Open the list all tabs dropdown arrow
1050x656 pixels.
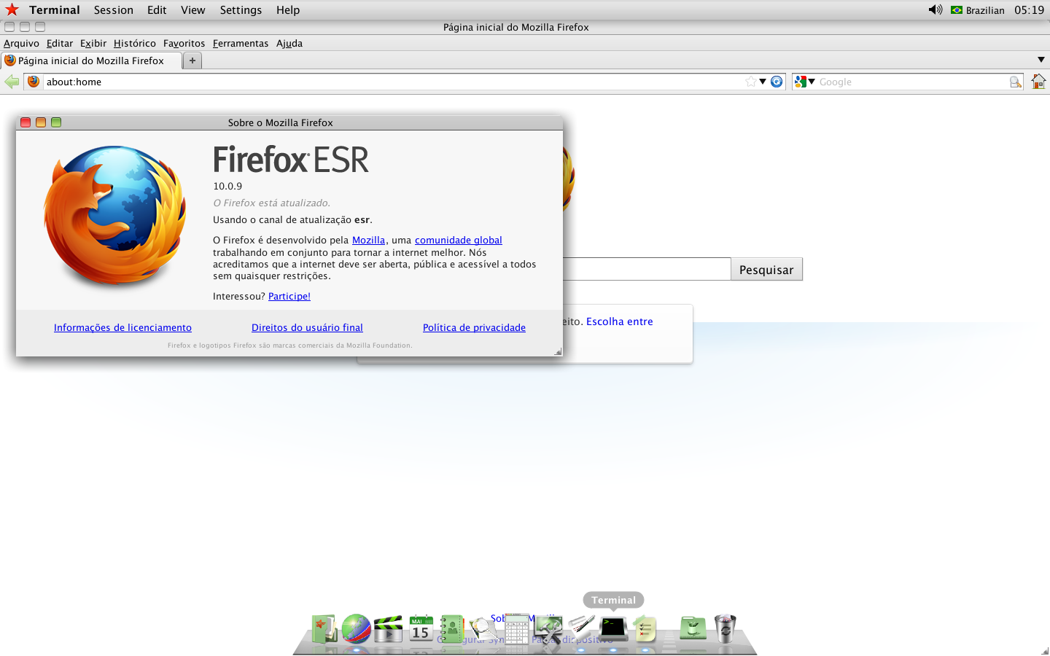tap(1041, 60)
